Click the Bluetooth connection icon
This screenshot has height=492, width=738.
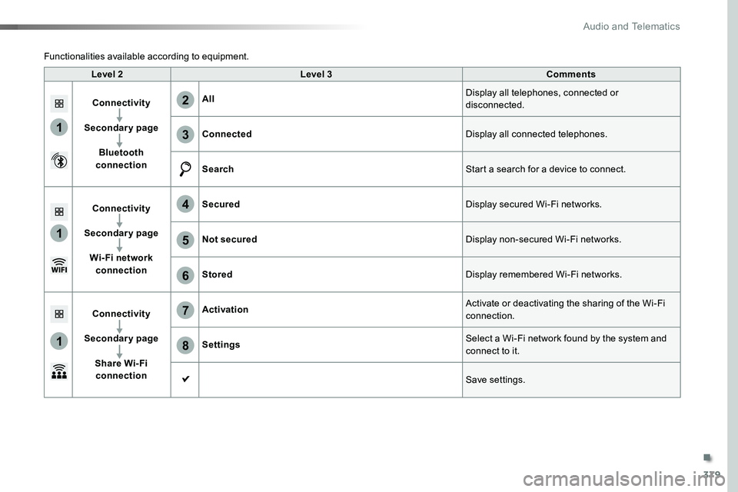point(59,161)
